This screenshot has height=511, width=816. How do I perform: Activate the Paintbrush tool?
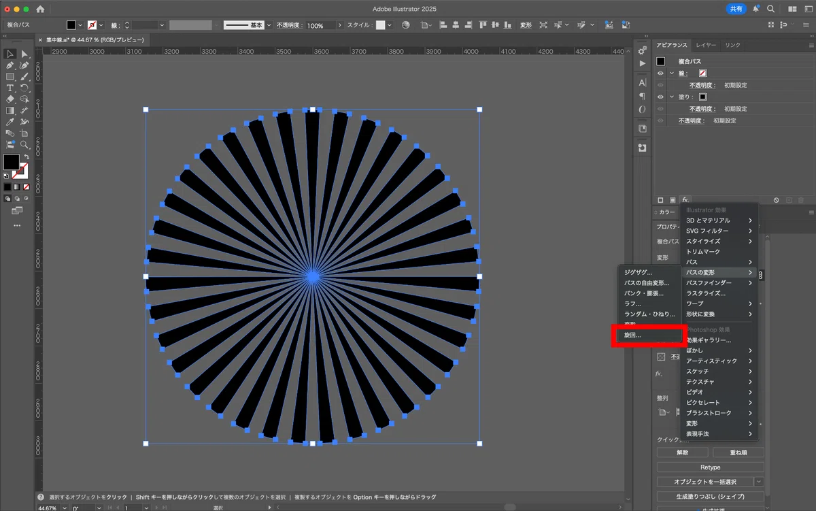(x=24, y=77)
